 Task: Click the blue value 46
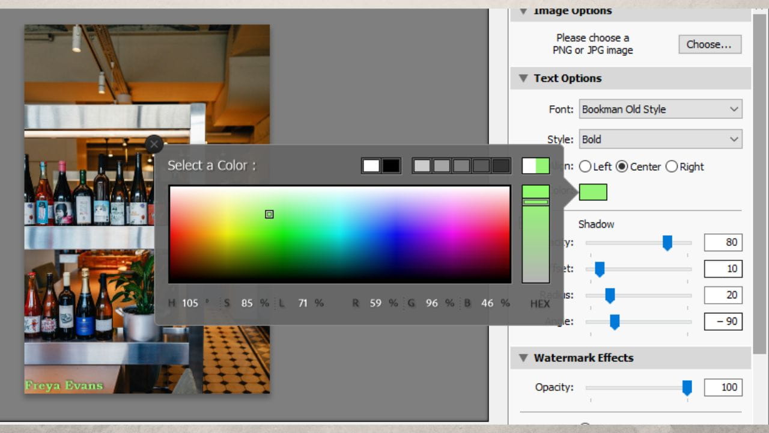pyautogui.click(x=487, y=303)
